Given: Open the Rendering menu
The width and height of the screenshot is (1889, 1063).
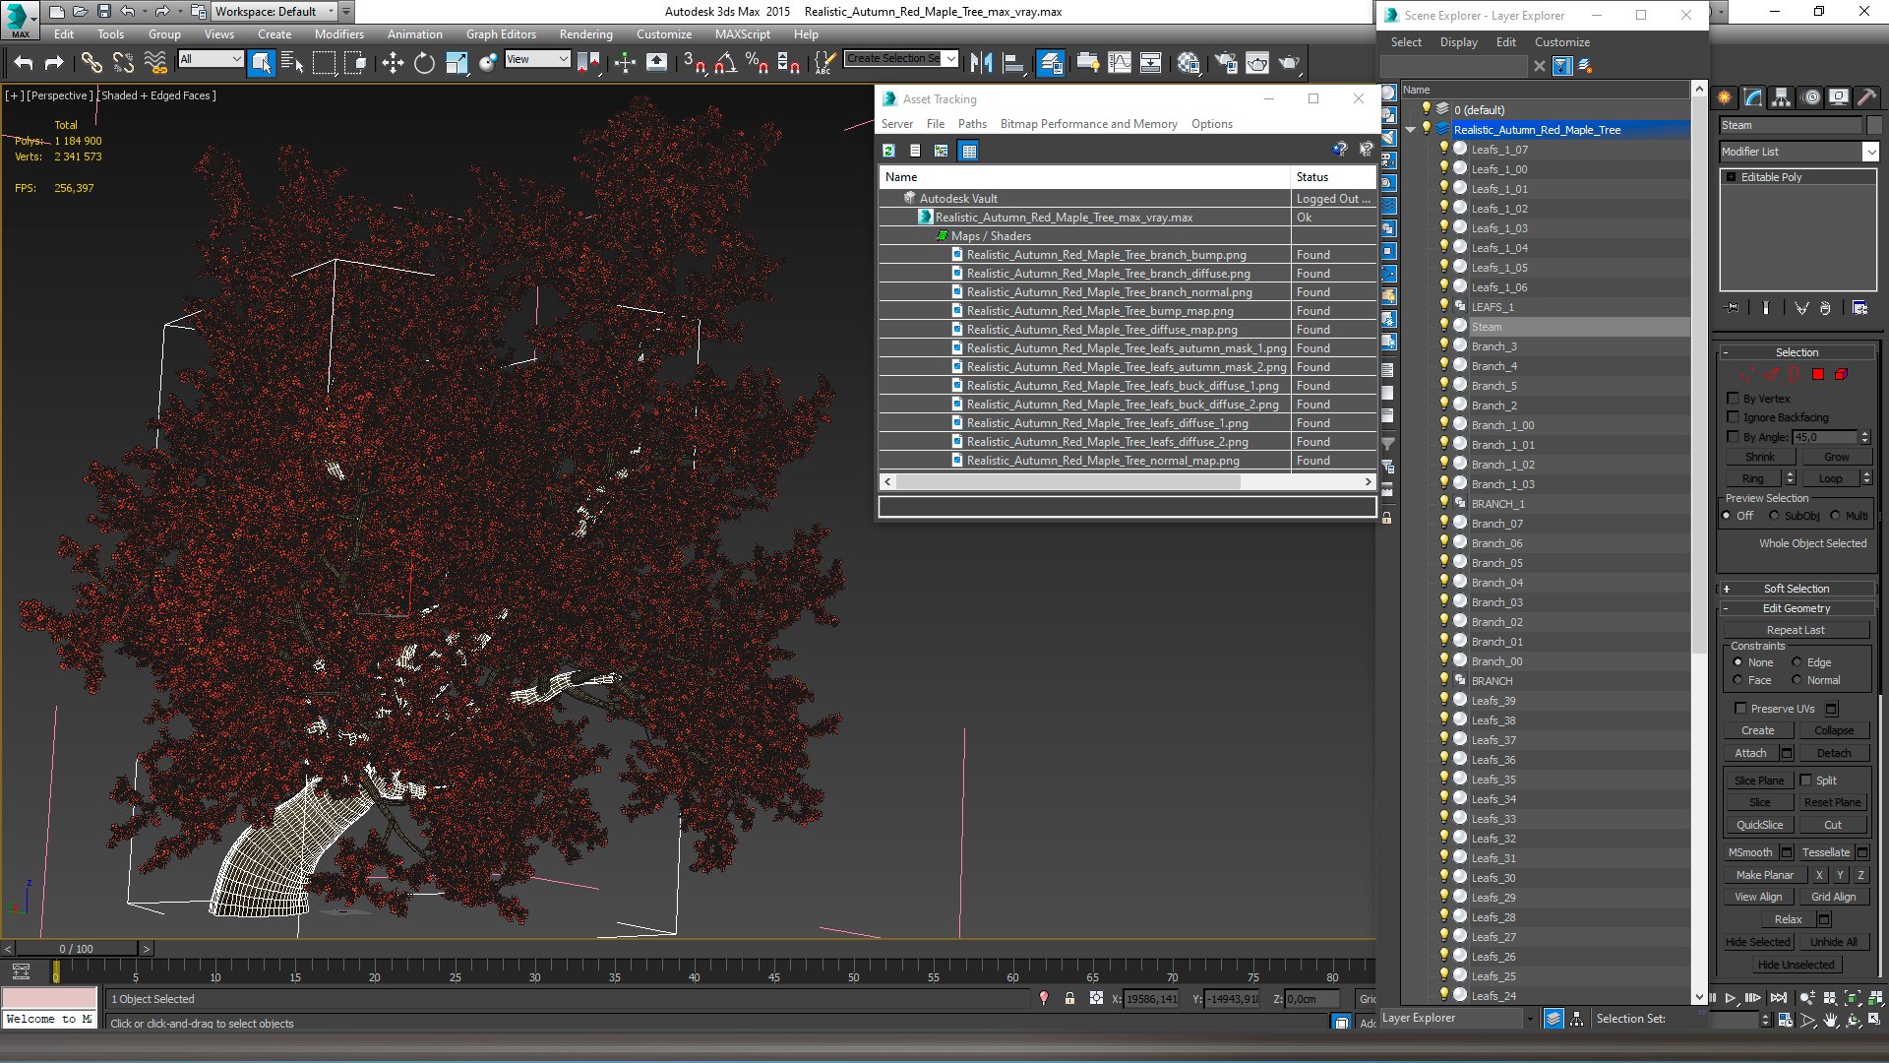Looking at the screenshot, I should [x=585, y=33].
